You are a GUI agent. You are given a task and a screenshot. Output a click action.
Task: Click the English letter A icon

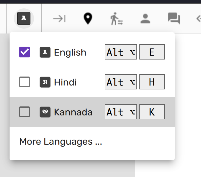(x=45, y=52)
